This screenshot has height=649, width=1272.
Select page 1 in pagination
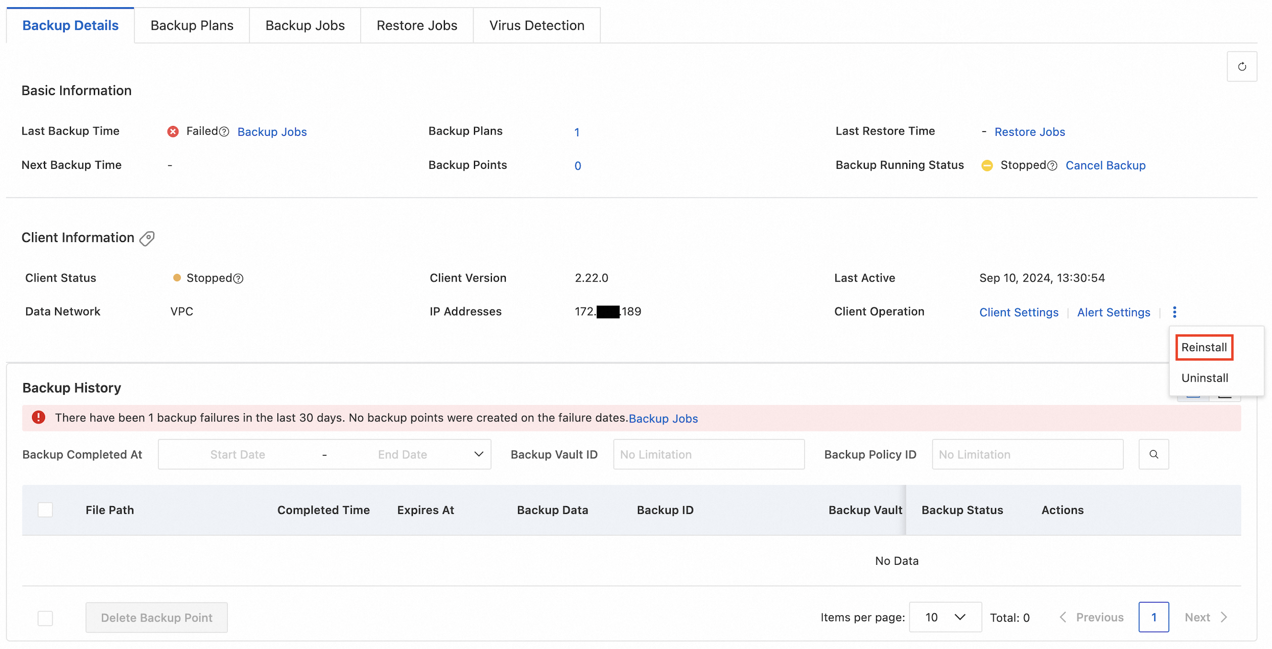point(1153,617)
